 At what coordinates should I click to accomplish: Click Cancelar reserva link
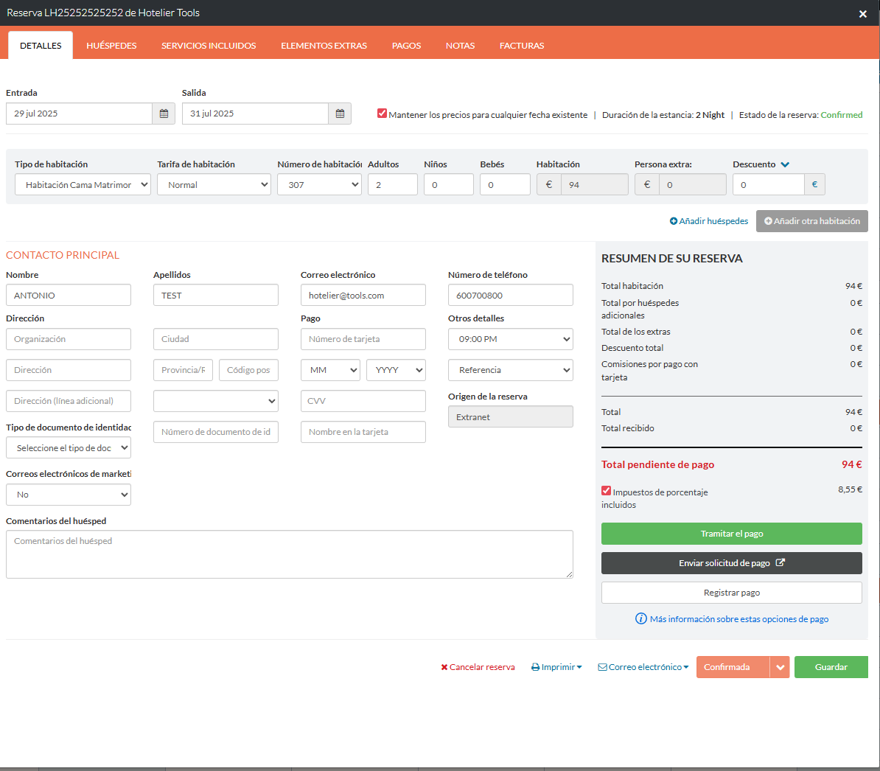tap(478, 667)
